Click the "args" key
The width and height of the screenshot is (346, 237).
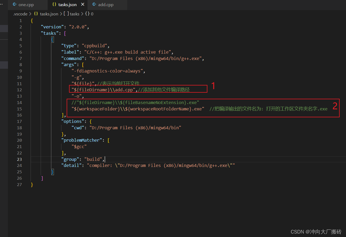pos(69,65)
